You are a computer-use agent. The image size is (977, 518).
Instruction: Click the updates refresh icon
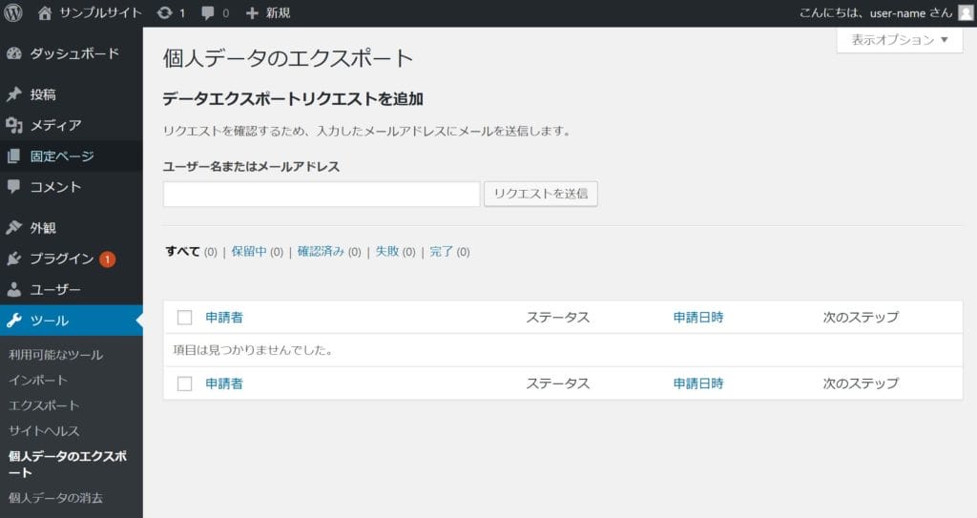coord(165,13)
